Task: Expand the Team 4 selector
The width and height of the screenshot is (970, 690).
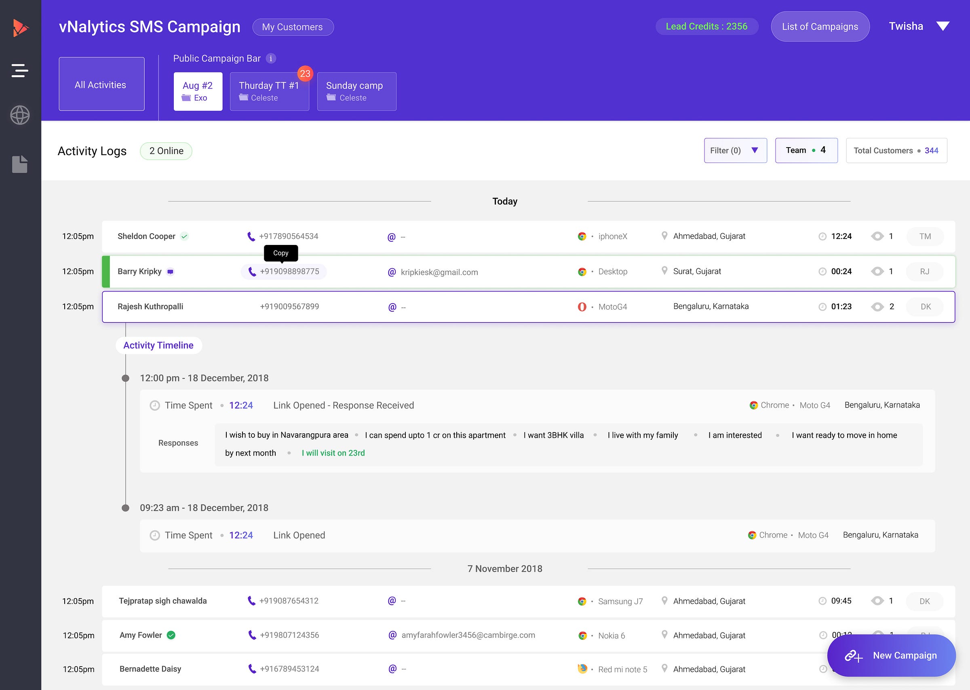Action: click(806, 150)
